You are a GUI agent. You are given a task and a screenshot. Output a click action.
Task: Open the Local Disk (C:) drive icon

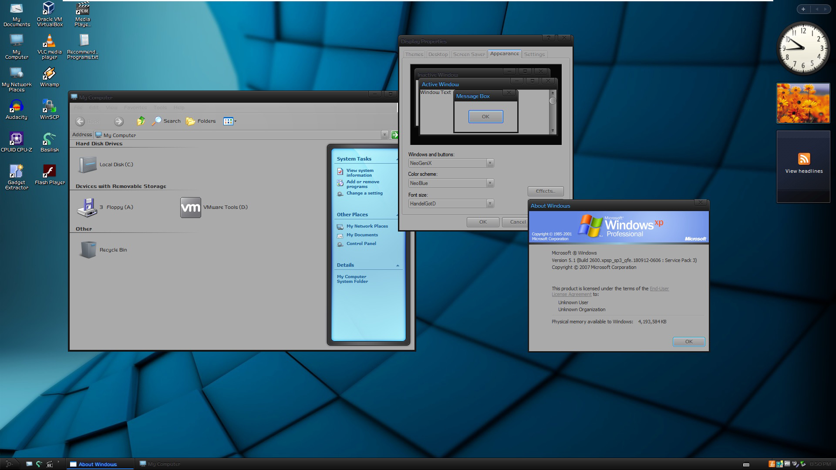coord(88,164)
